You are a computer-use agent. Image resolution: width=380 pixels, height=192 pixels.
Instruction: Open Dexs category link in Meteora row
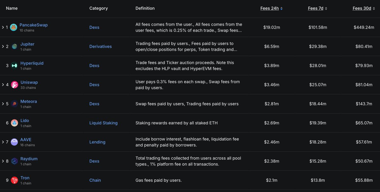click(x=94, y=104)
